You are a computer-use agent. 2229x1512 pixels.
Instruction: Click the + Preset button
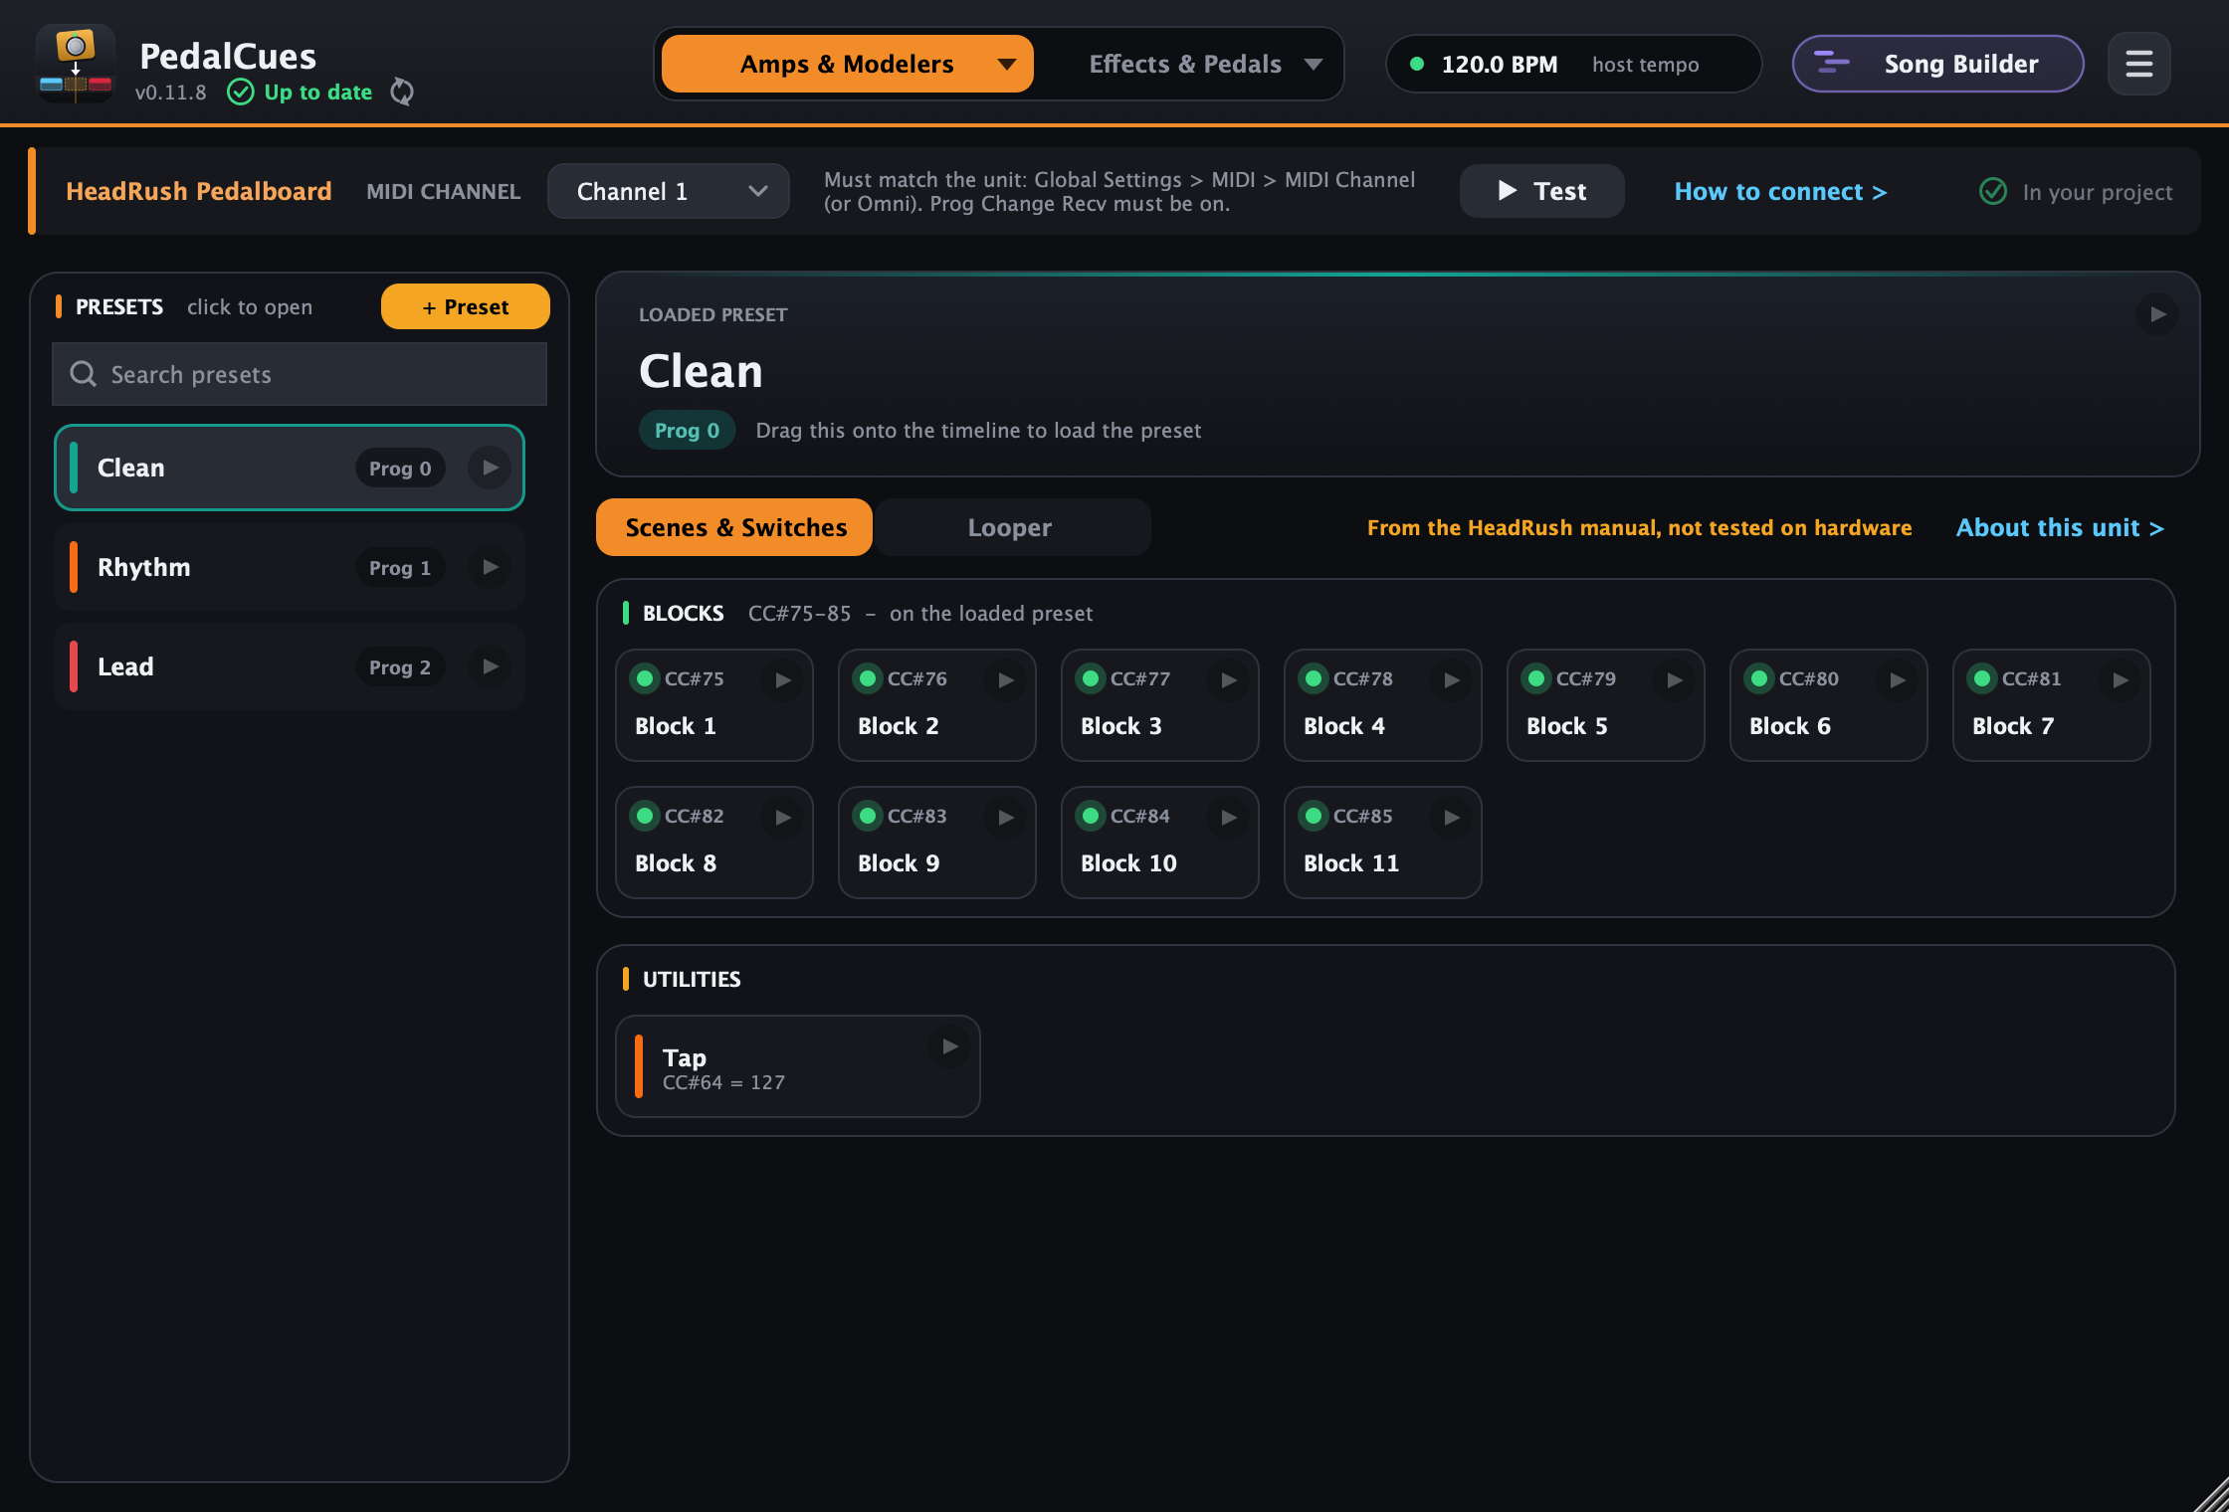(x=465, y=306)
